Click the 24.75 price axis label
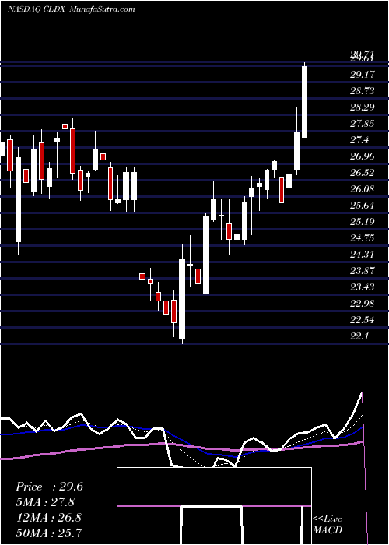The width and height of the screenshot is (389, 545). [363, 237]
